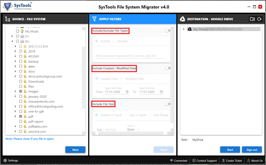This screenshot has width=266, height=165.
Task: Open About Us from the status bar
Action: (249, 161)
